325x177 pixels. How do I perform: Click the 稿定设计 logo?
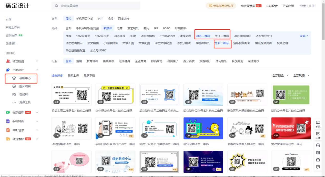(x=17, y=6)
